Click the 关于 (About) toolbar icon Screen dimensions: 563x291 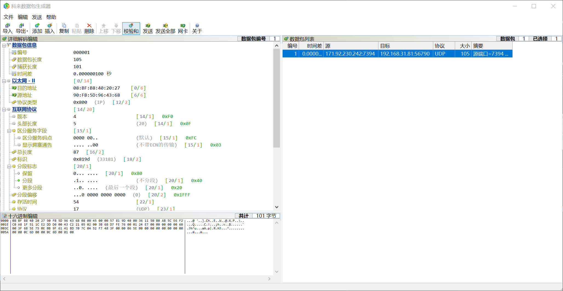tap(197, 28)
